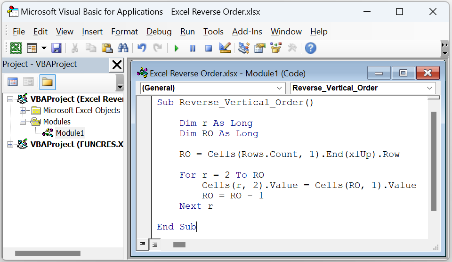
Task: Open the Project pane toolbar options arrow
Action: click(120, 82)
